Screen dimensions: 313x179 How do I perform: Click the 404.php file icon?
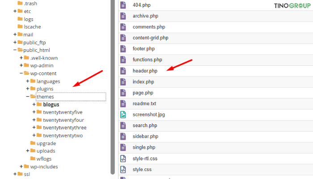click(x=123, y=5)
